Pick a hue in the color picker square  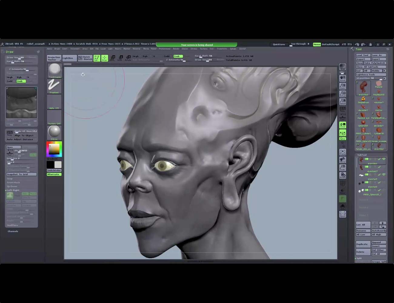(54, 149)
